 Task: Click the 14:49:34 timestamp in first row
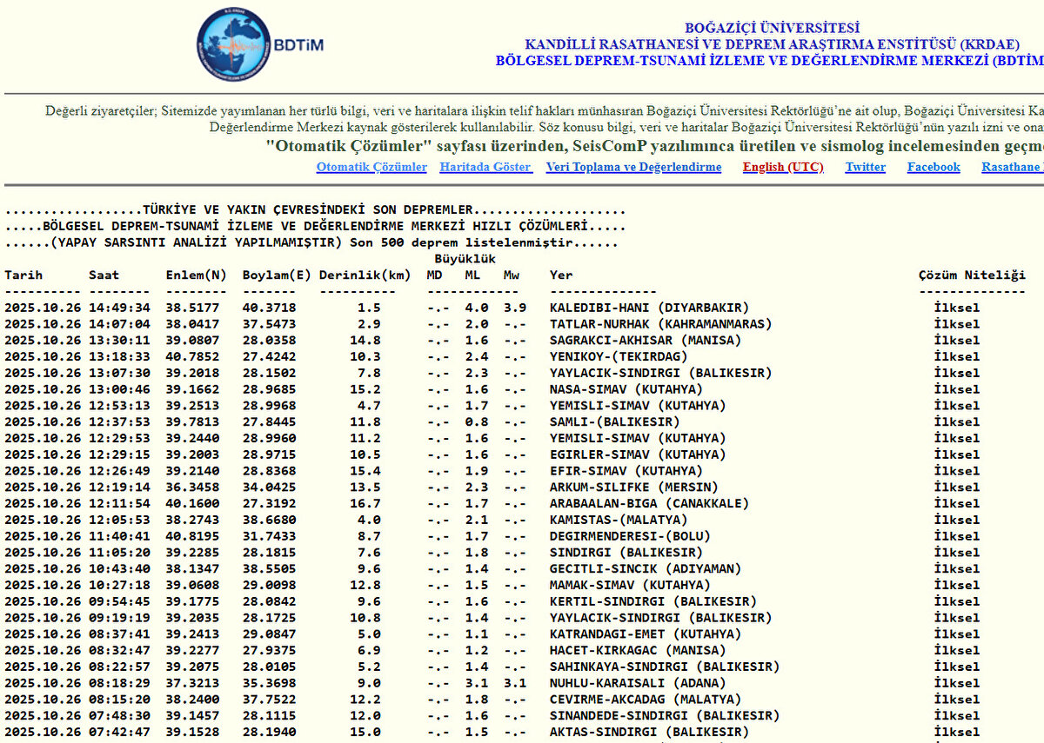point(119,308)
